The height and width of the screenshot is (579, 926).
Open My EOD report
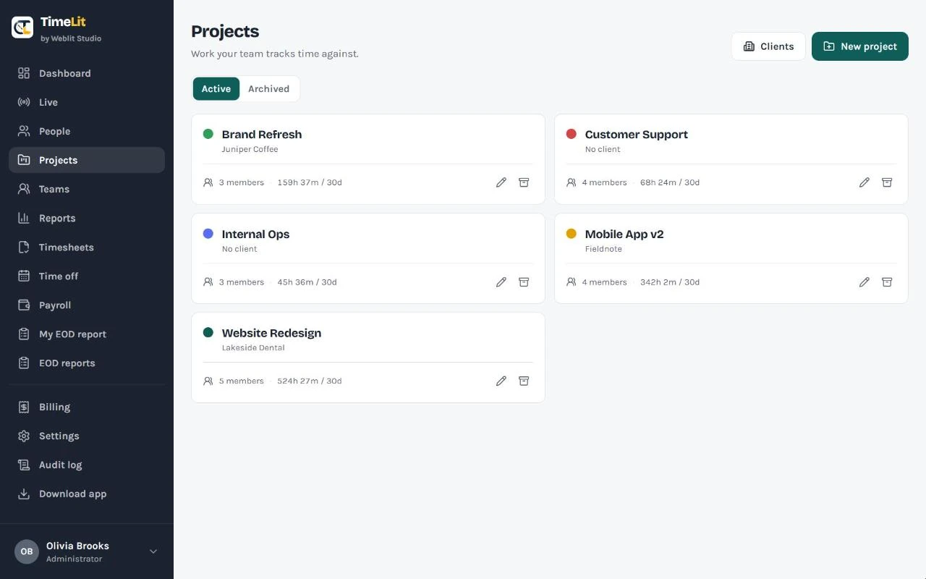point(87,334)
